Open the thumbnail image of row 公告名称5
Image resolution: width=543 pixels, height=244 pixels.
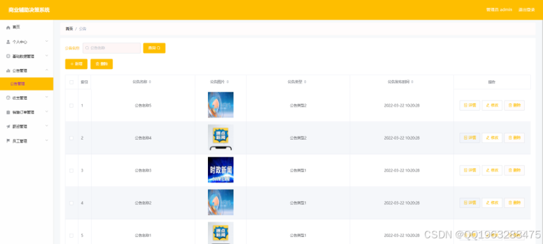click(x=221, y=105)
